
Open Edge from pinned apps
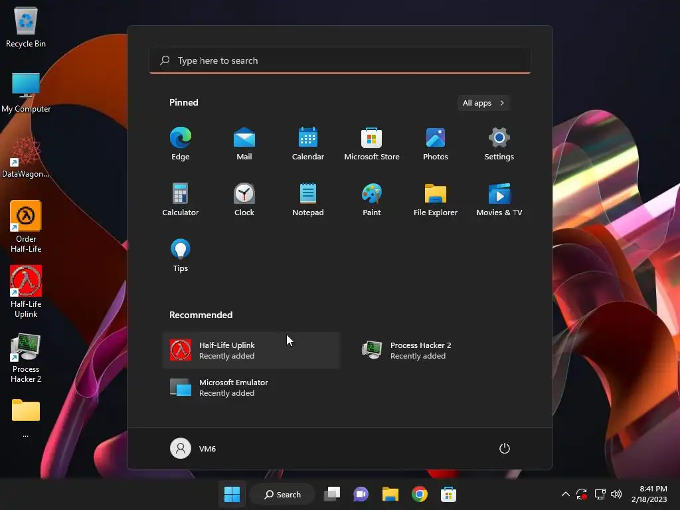[x=181, y=144]
